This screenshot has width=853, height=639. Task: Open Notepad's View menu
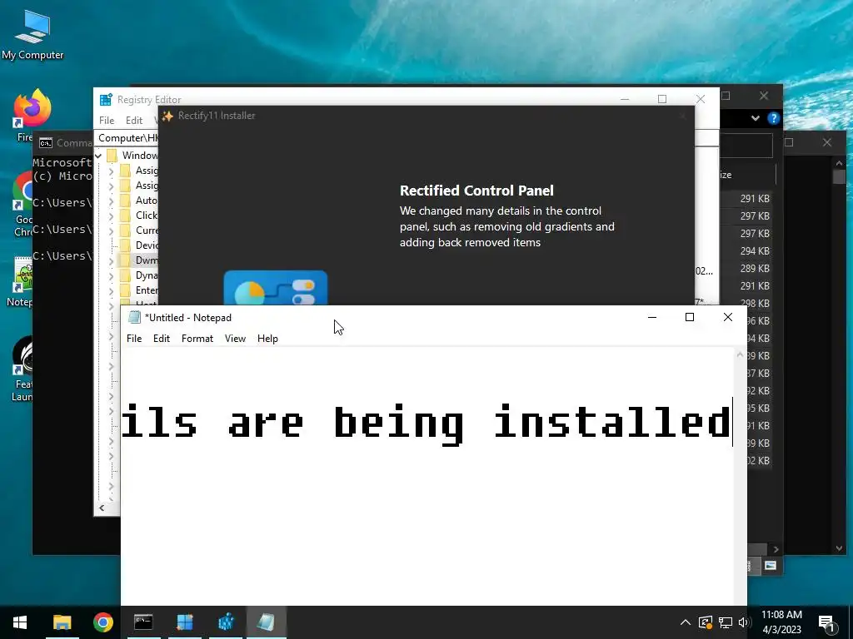[235, 339]
